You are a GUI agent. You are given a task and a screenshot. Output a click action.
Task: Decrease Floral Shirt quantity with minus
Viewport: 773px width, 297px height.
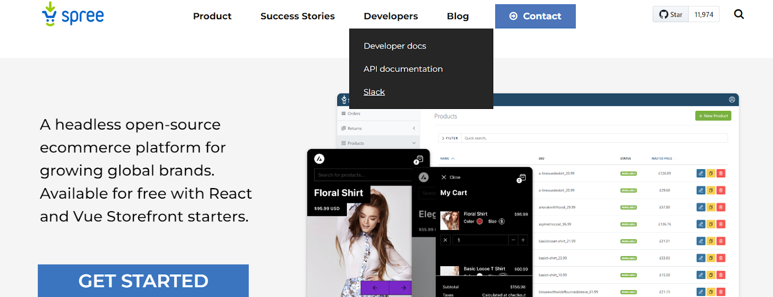[514, 240]
